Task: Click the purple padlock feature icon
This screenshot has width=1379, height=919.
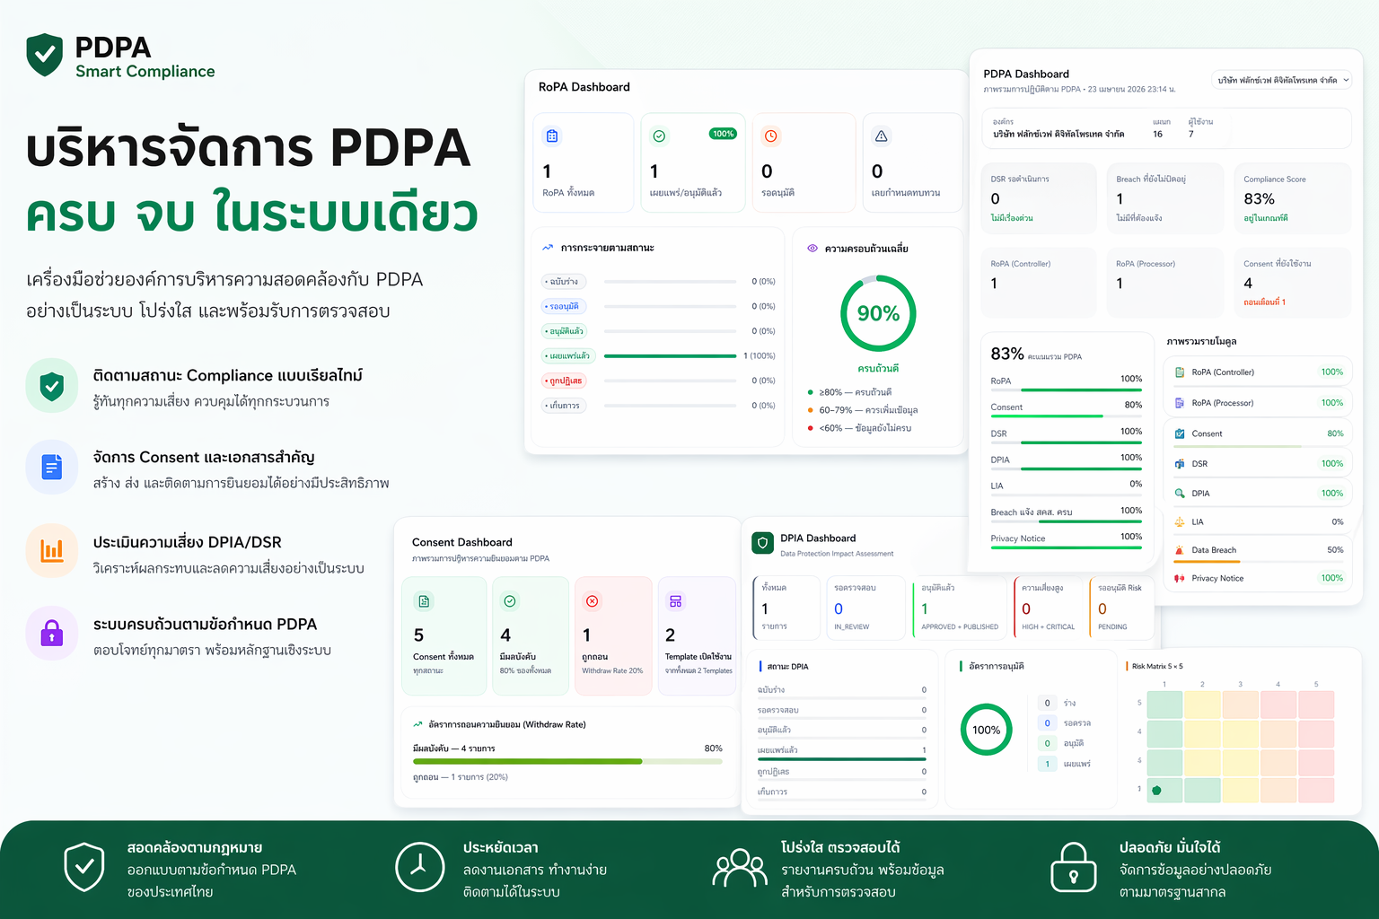Action: click(x=52, y=633)
